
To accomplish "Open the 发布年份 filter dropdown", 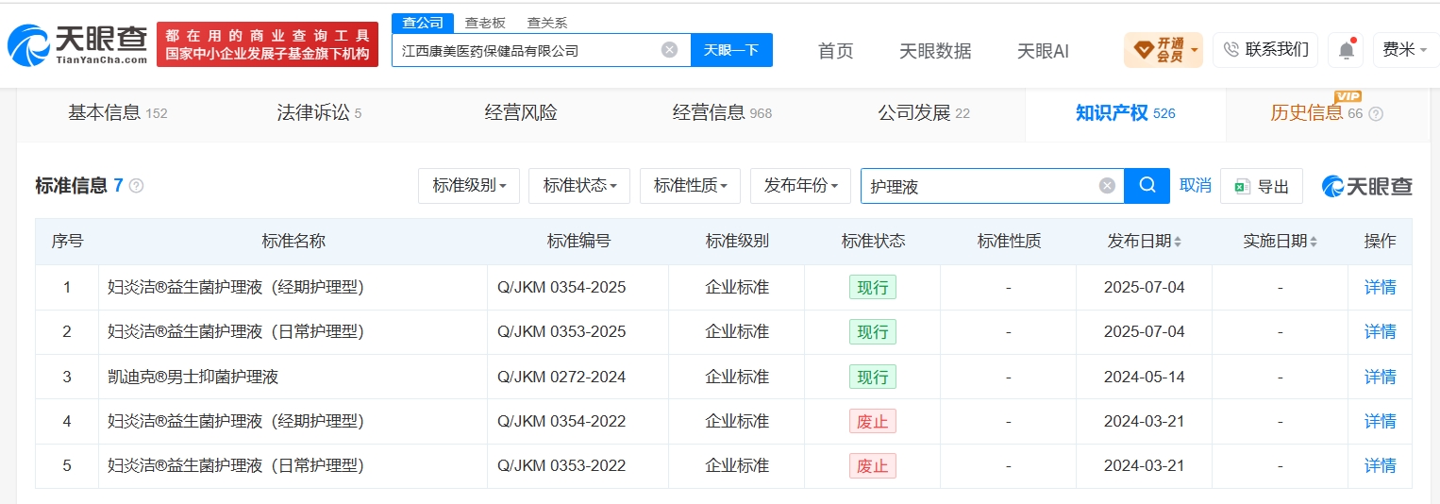I will [x=800, y=186].
